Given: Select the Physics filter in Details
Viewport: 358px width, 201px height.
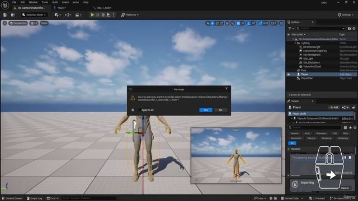Looking at the screenshot, I should coord(311,138).
